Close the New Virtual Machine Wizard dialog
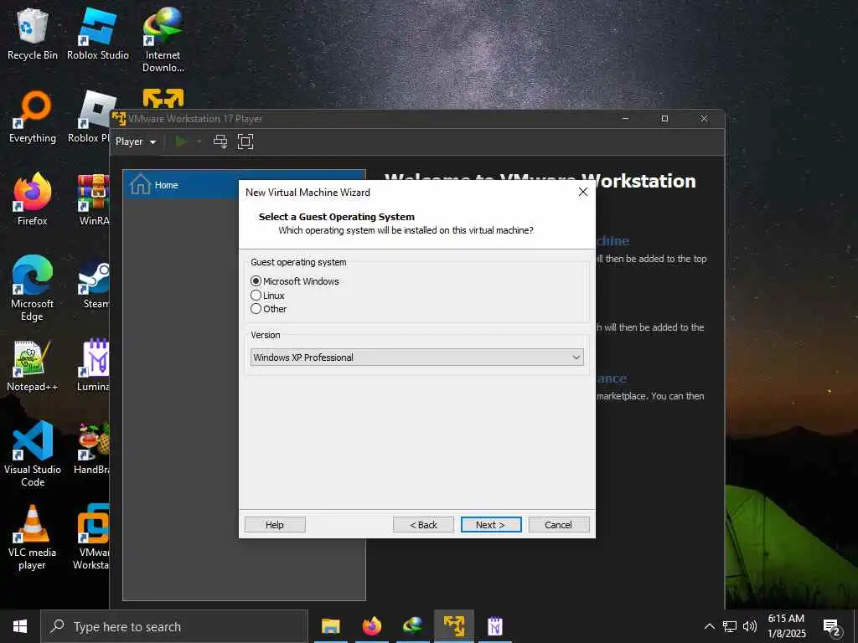Viewport: 858px width, 643px height. (583, 192)
